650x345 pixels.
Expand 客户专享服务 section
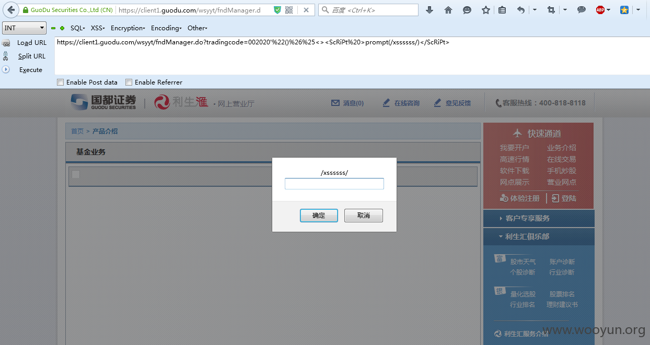click(539, 218)
